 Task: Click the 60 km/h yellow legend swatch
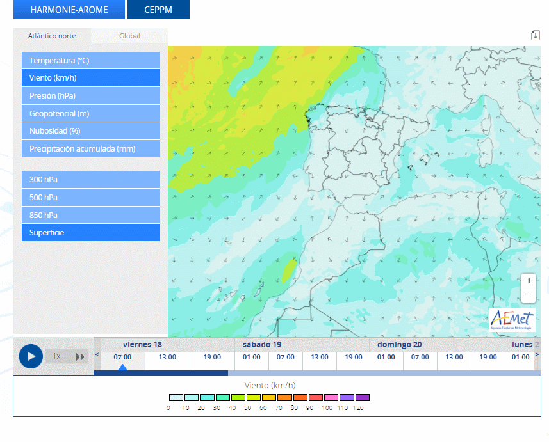(x=268, y=398)
